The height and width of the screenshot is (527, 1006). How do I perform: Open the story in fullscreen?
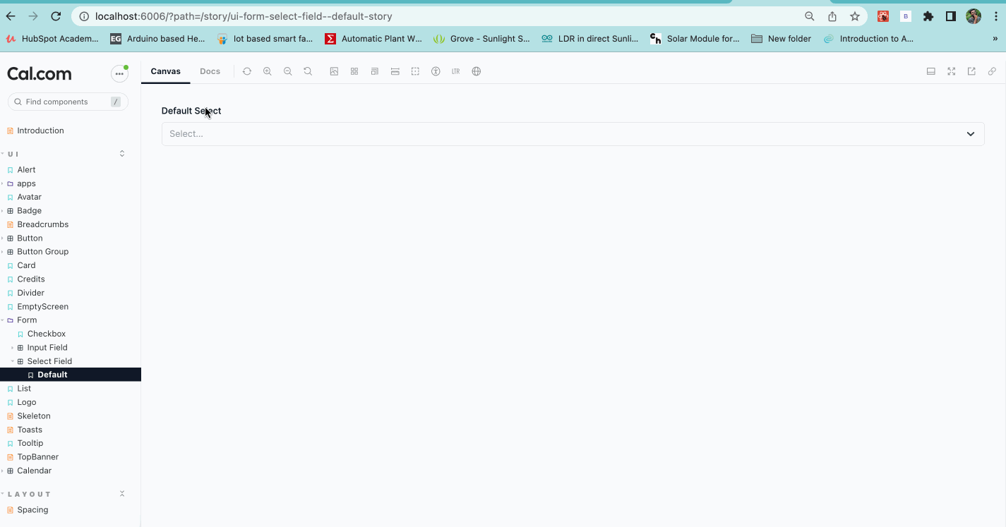(x=951, y=71)
